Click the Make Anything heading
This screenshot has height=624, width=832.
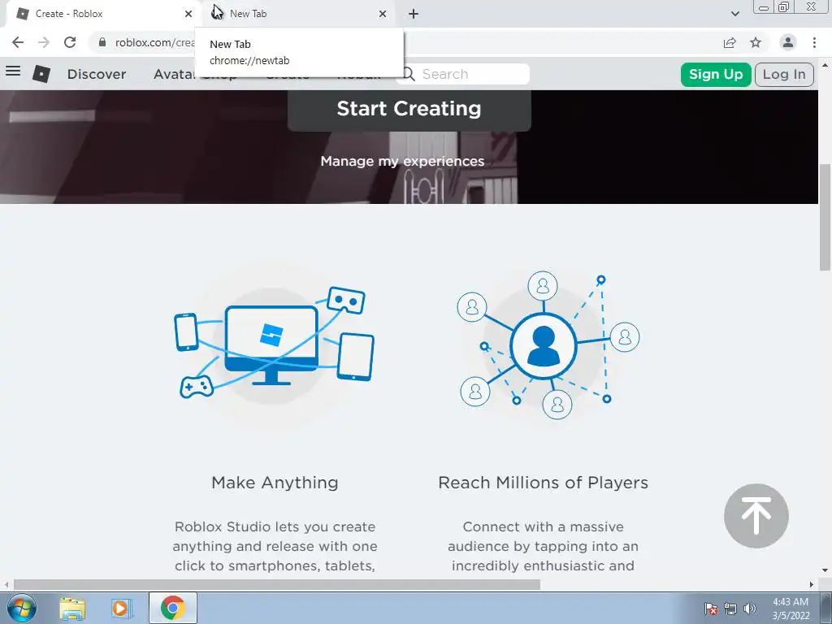275,483
